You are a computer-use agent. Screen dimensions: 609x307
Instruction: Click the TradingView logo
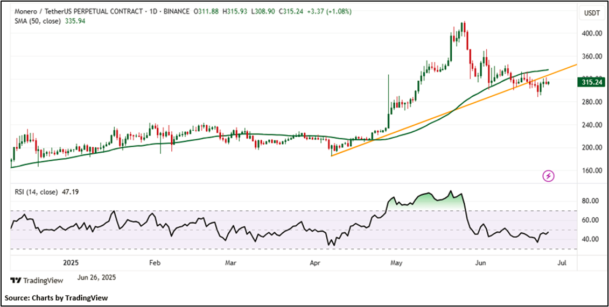pyautogui.click(x=37, y=280)
